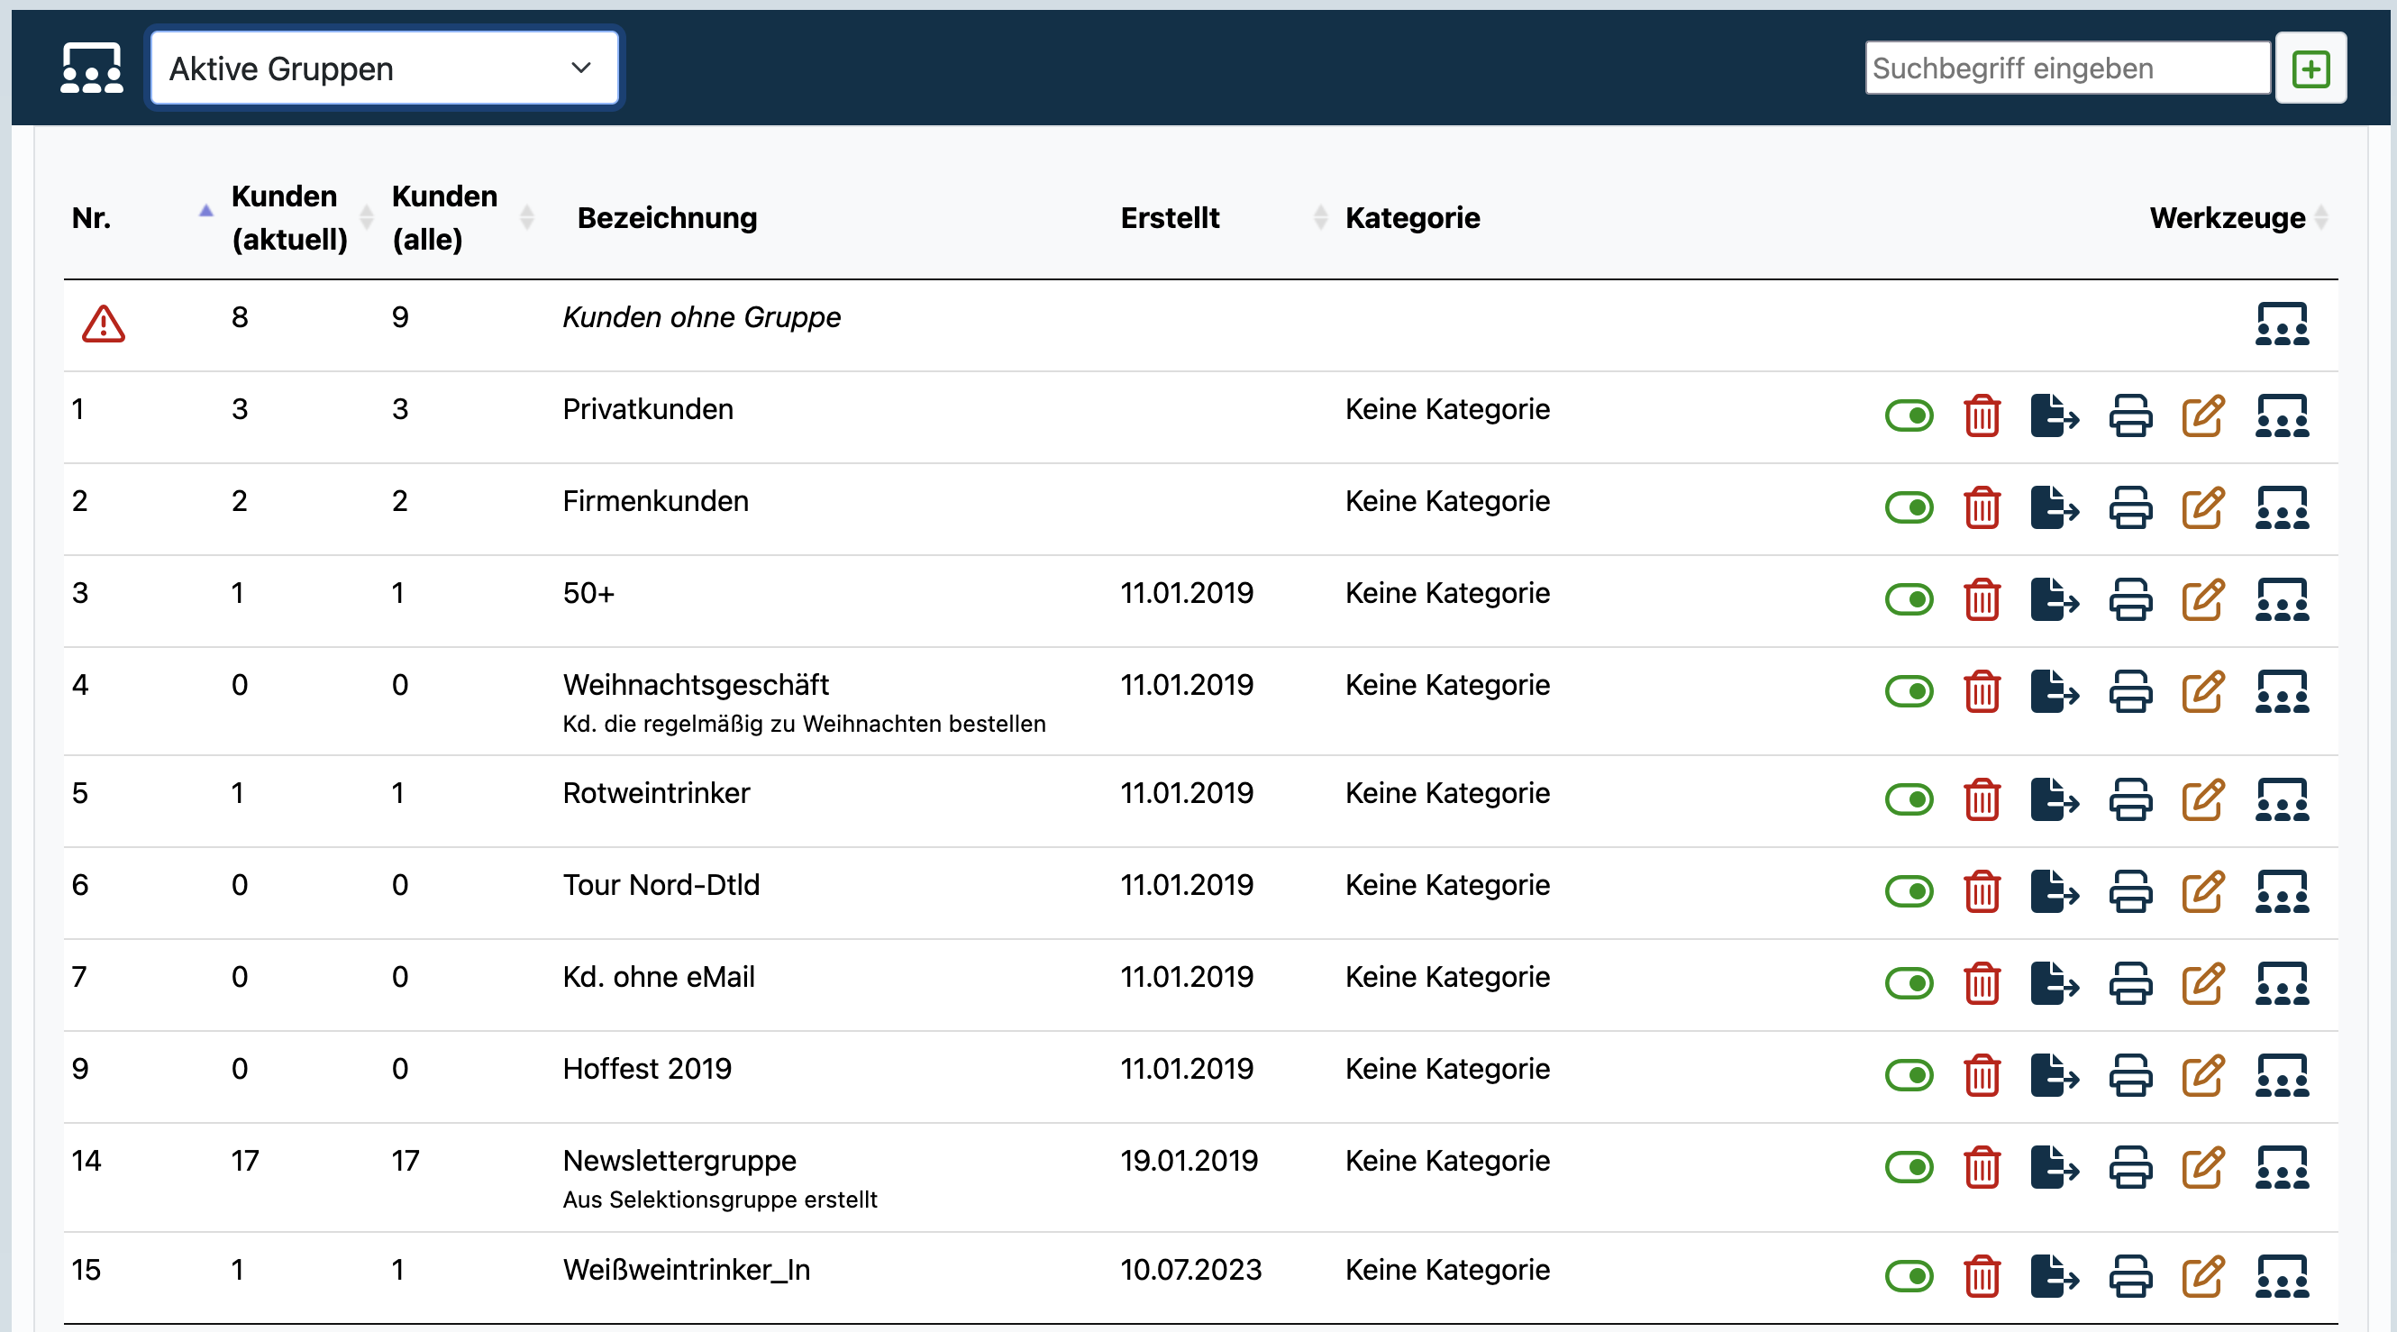Click the red warning triangle icon
2397x1332 pixels.
click(104, 324)
